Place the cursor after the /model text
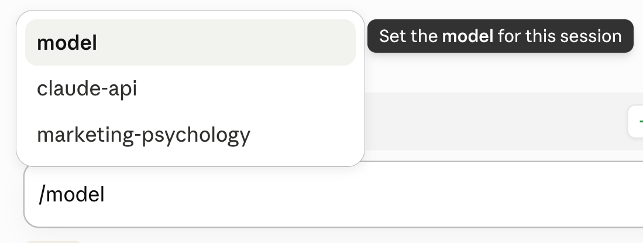 tap(106, 194)
